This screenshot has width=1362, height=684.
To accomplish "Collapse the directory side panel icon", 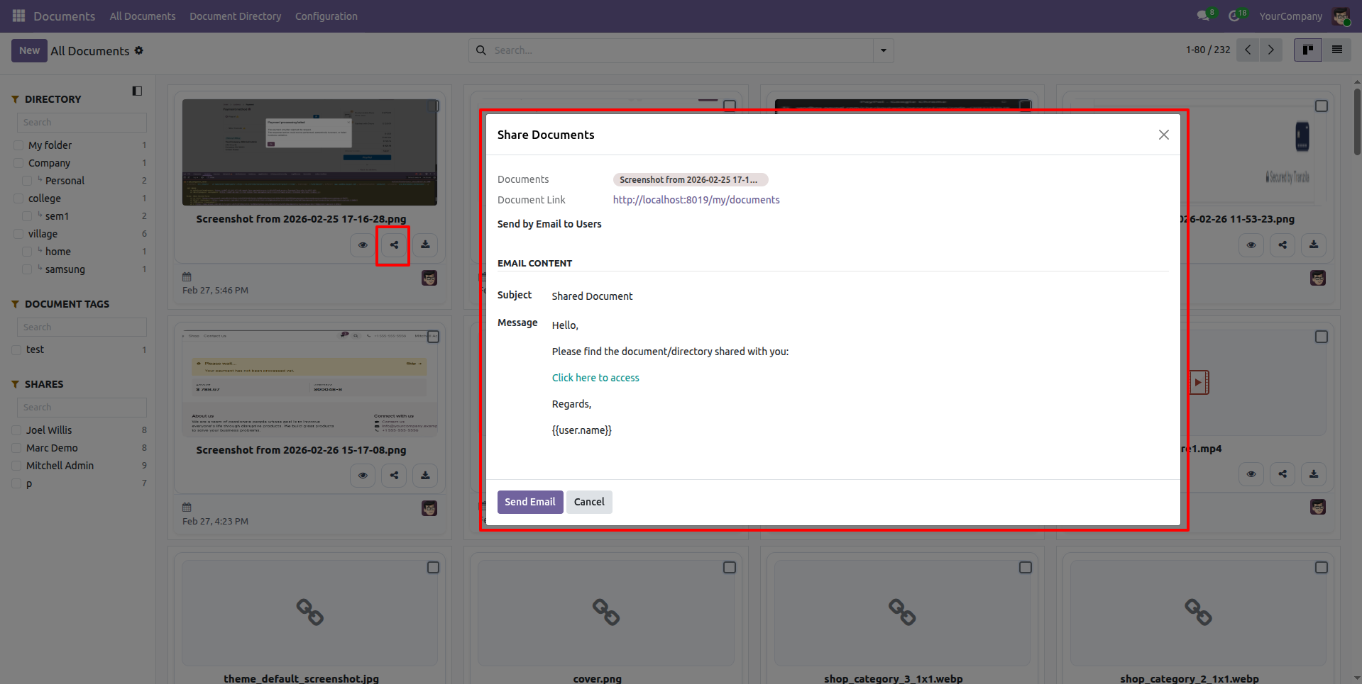I will click(x=137, y=91).
